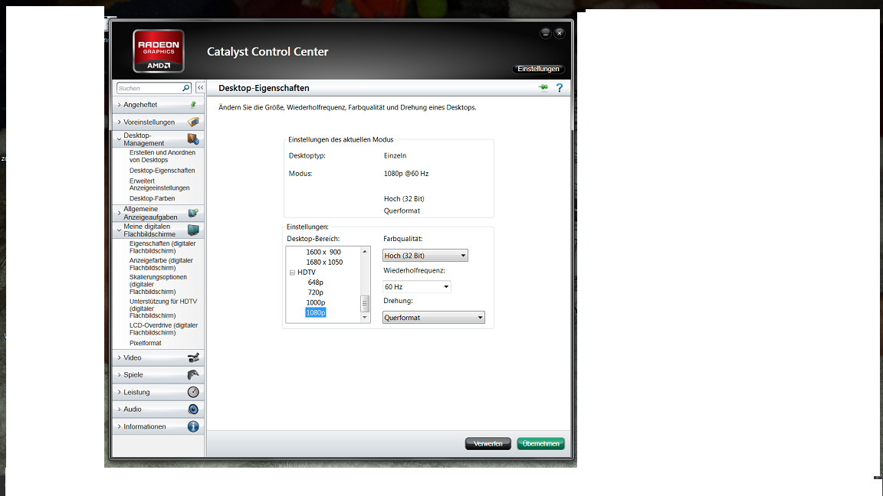Screen dimensions: 883x496
Task: Expand Allgemeine Anzeigeaufgaben section
Action: 120,213
